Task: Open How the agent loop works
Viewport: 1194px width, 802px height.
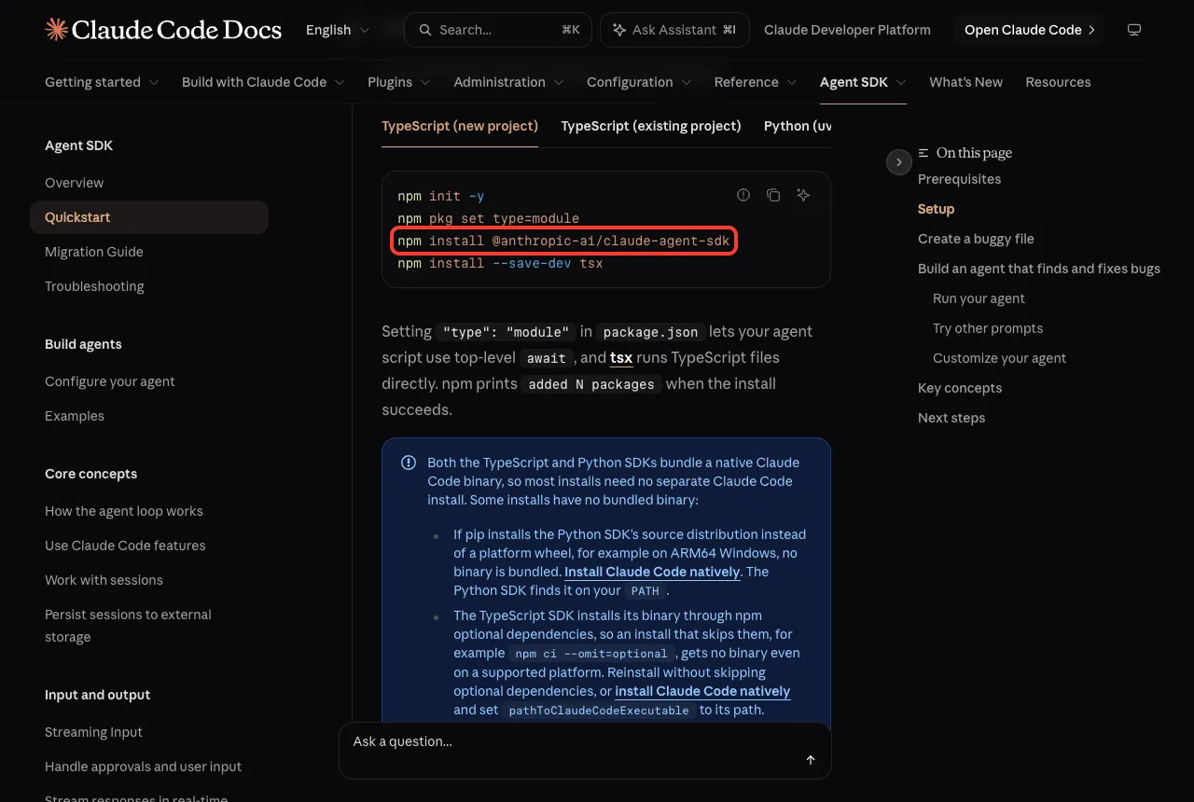Action: point(124,511)
